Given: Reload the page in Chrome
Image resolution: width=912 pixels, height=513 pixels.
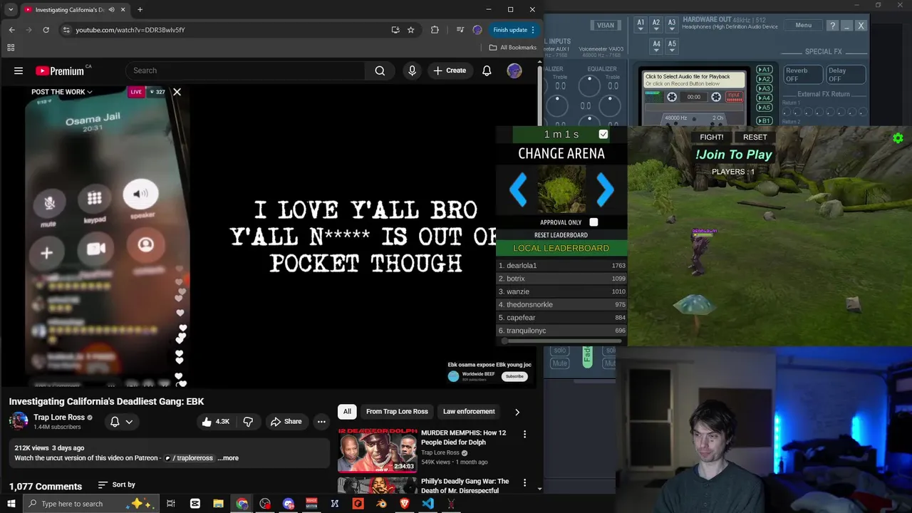Looking at the screenshot, I should click(46, 30).
